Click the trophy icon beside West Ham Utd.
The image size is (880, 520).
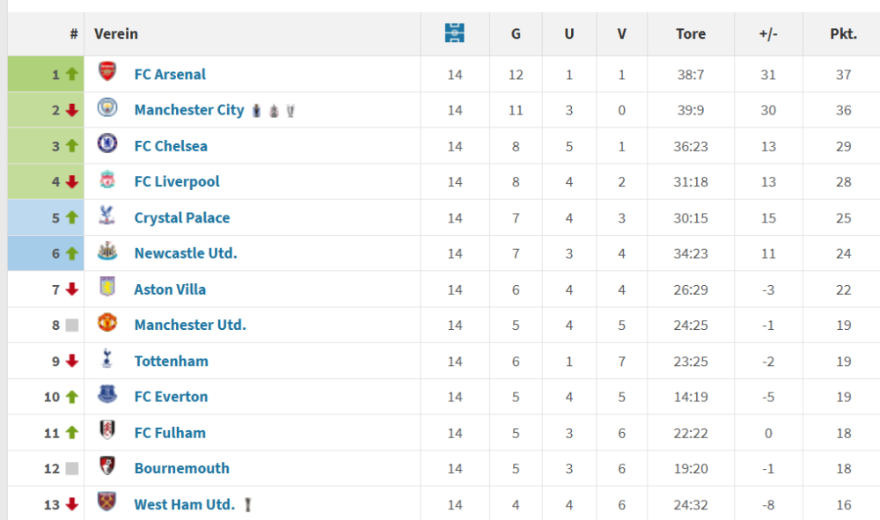tap(250, 504)
